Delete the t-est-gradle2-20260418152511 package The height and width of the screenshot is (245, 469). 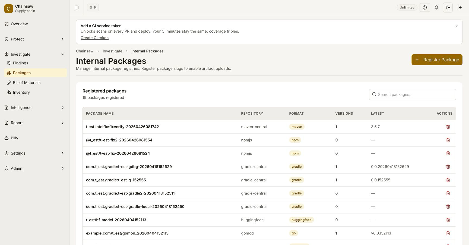coord(448,193)
